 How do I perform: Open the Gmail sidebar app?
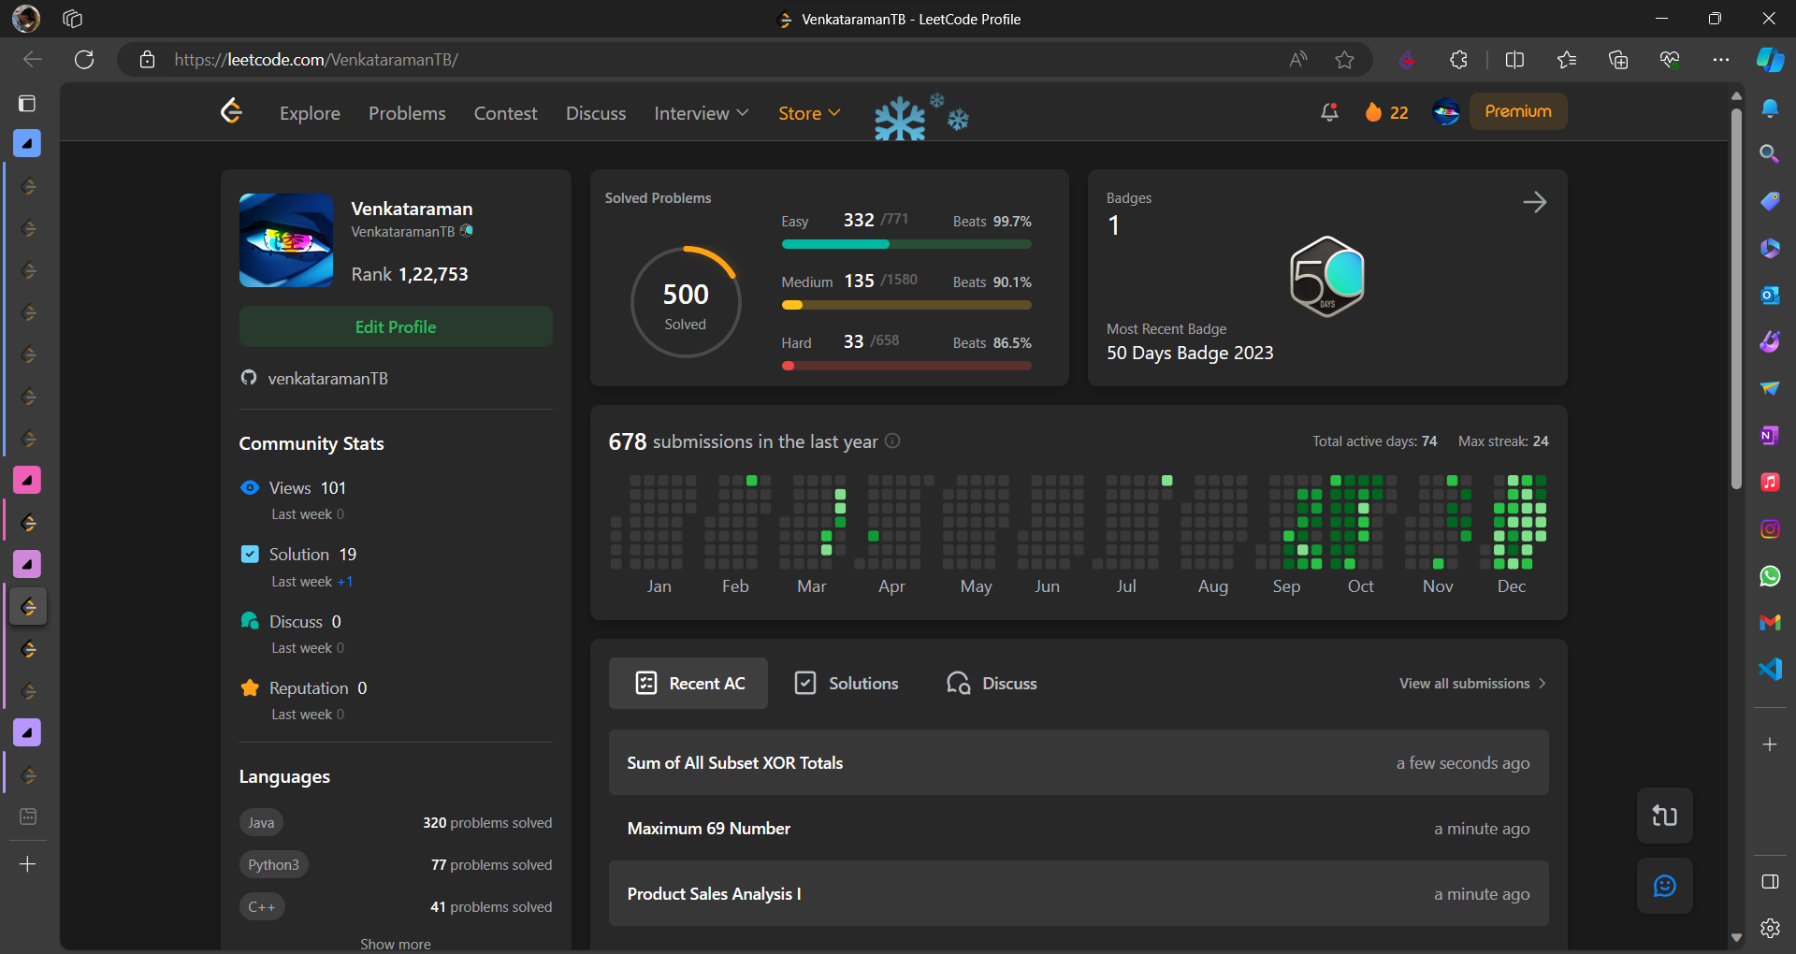click(1770, 623)
